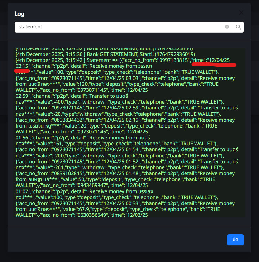Clear the search field using the x icon
259x262 pixels.
pyautogui.click(x=227, y=27)
